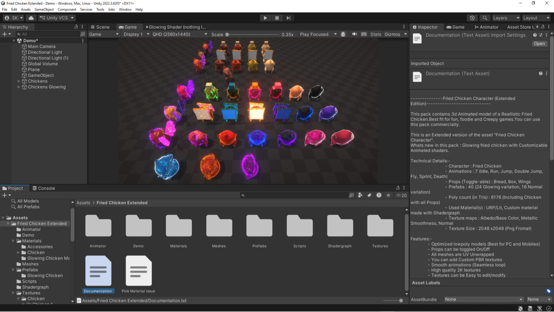Open the Play Focused dropdown

[318, 34]
